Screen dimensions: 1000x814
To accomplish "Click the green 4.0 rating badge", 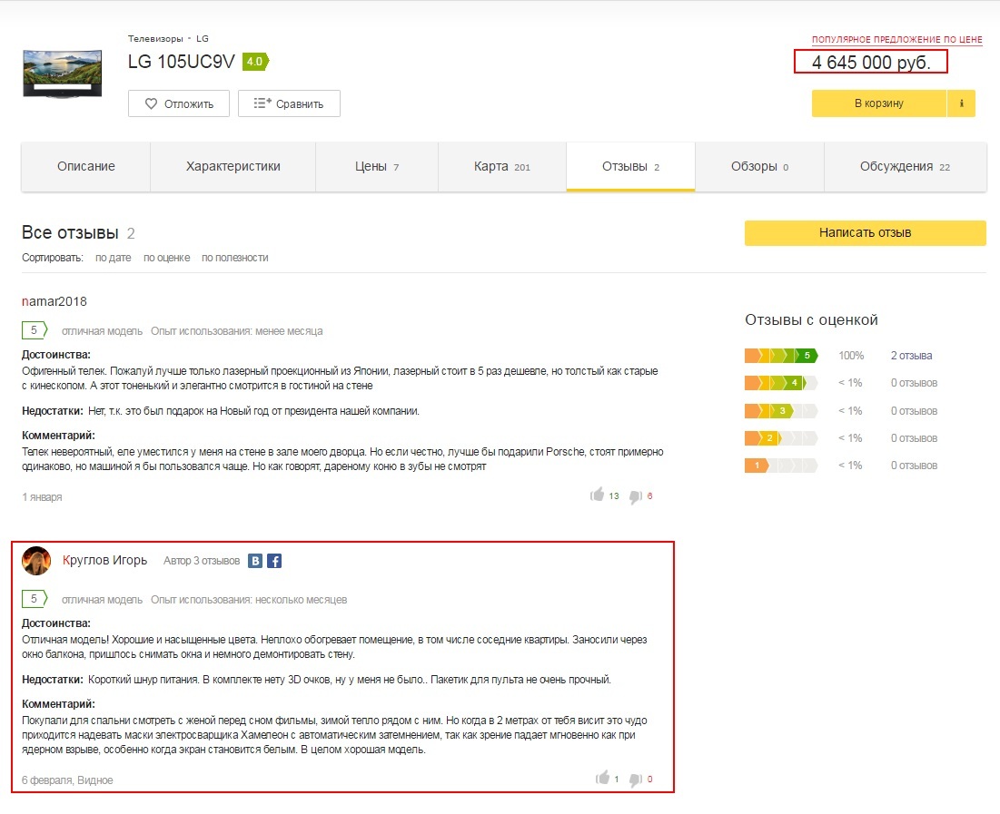I will 254,62.
